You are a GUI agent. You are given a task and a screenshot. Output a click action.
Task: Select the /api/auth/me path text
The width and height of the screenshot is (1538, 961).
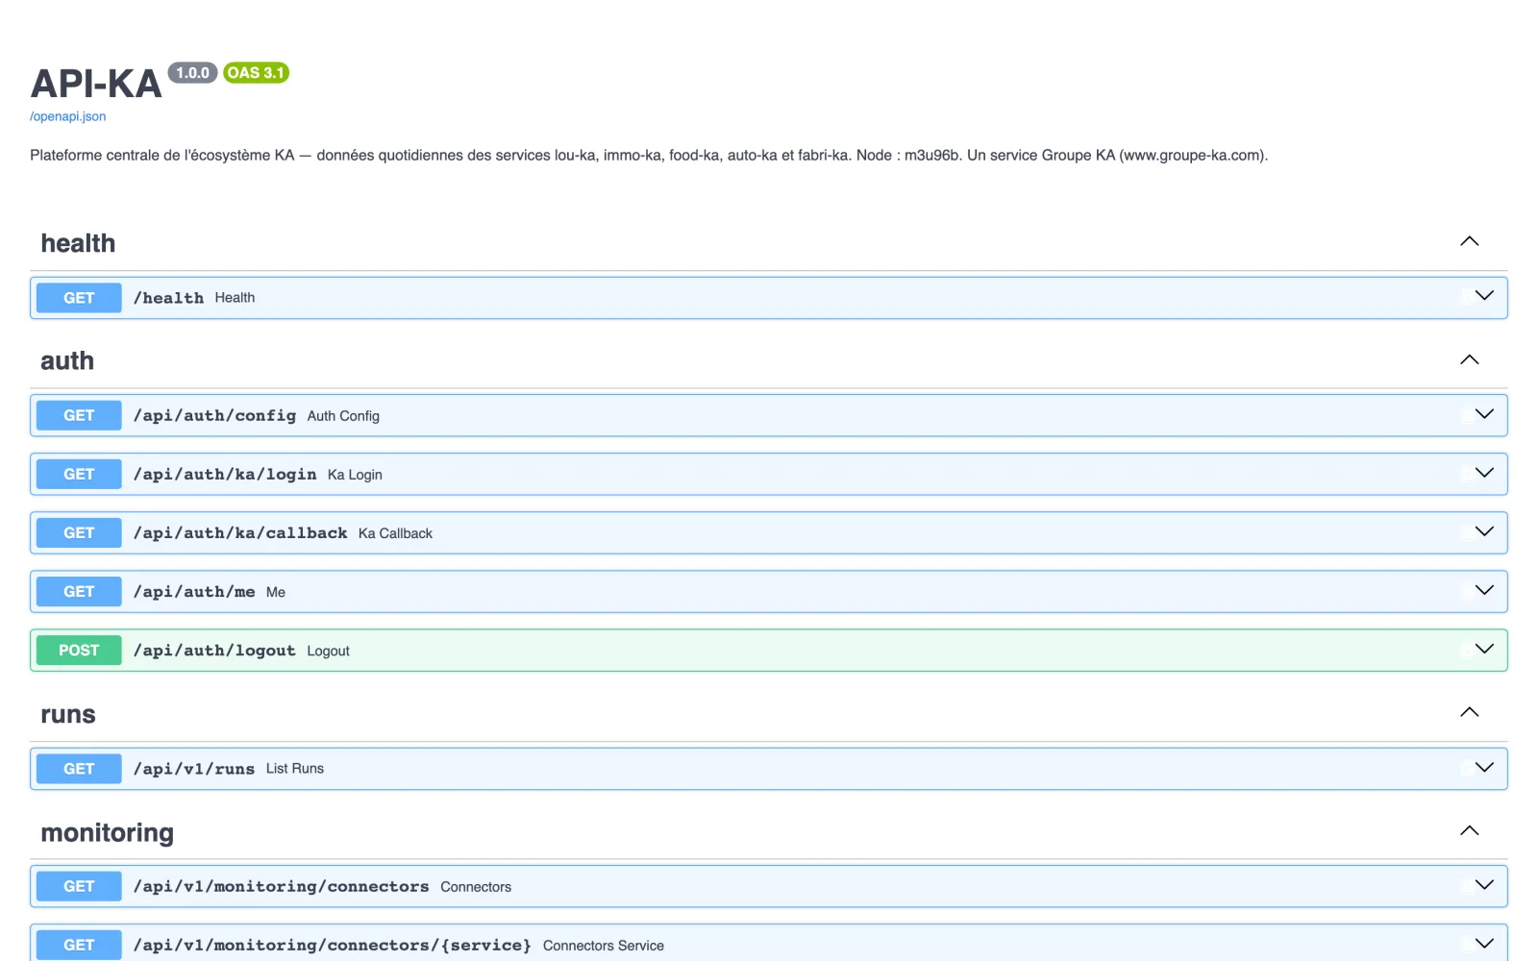tap(194, 591)
